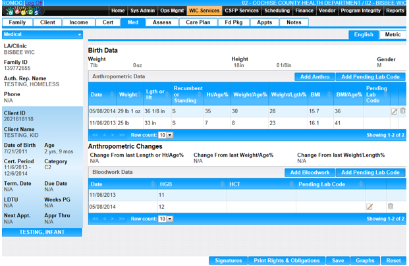The height and width of the screenshot is (266, 409).
Task: Open the Medical sidebar dropdown
Action: [x=42, y=34]
